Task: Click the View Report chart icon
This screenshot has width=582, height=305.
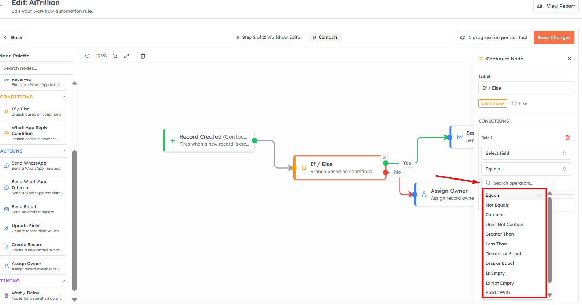Action: click(x=540, y=6)
